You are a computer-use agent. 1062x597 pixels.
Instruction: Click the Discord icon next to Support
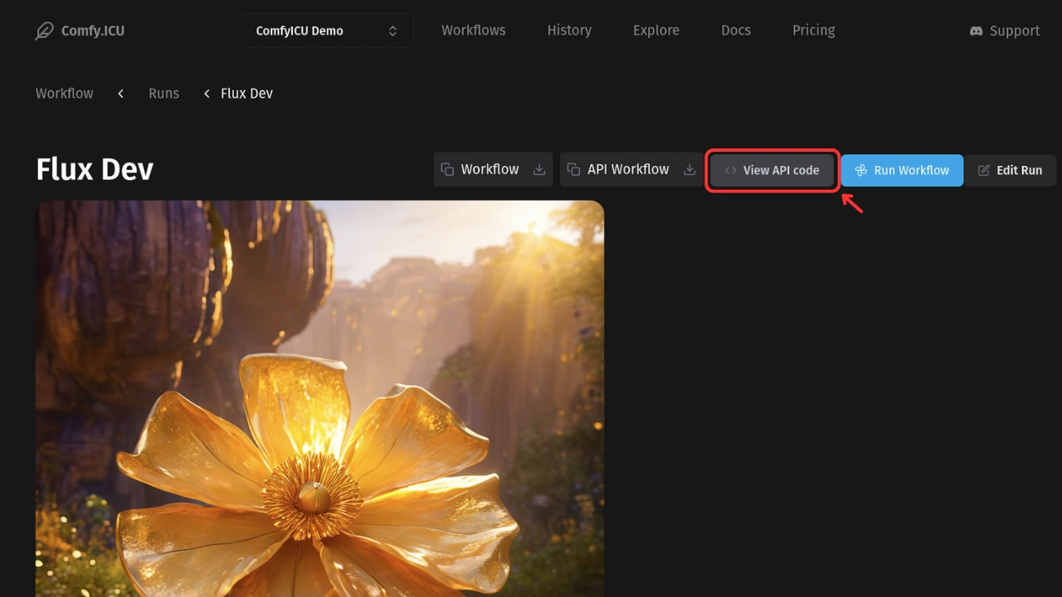(x=977, y=31)
